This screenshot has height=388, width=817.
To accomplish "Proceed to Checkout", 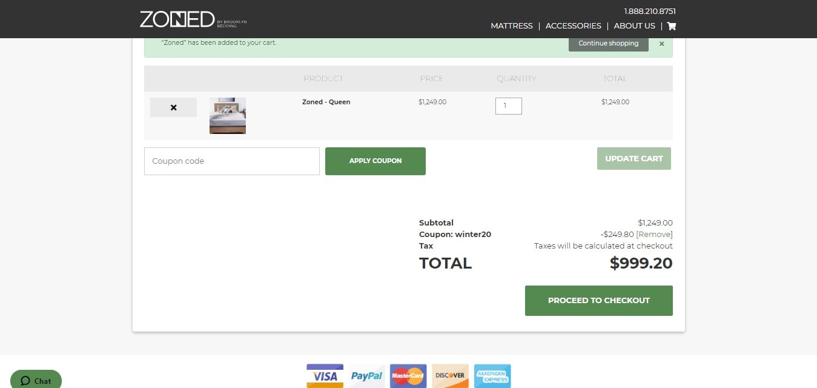I will click(598, 301).
